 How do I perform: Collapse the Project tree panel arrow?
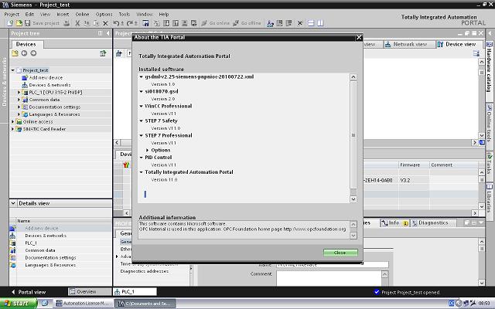(107, 33)
